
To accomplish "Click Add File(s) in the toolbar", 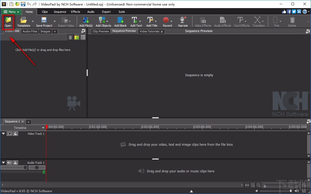I will [86, 22].
